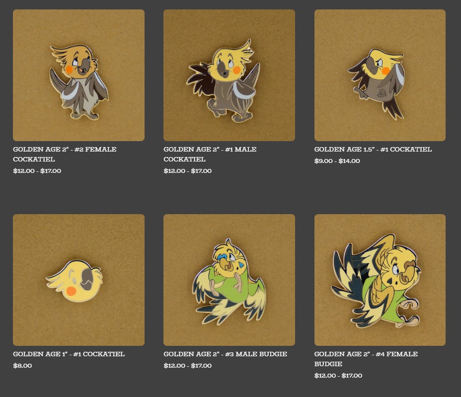
Task: Click the Female Cockatiel $12.00 - $17.00 price
Action: (x=37, y=170)
